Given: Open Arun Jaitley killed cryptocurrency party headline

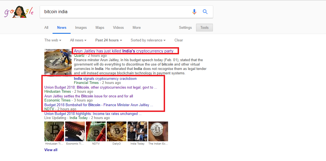Looking at the screenshot, I should [123, 51].
